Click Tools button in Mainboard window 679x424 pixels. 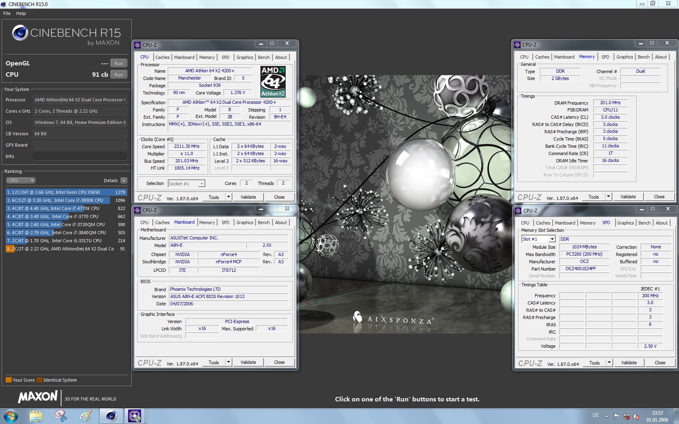click(214, 362)
